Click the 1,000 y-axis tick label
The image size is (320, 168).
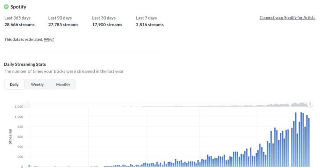click(19, 117)
